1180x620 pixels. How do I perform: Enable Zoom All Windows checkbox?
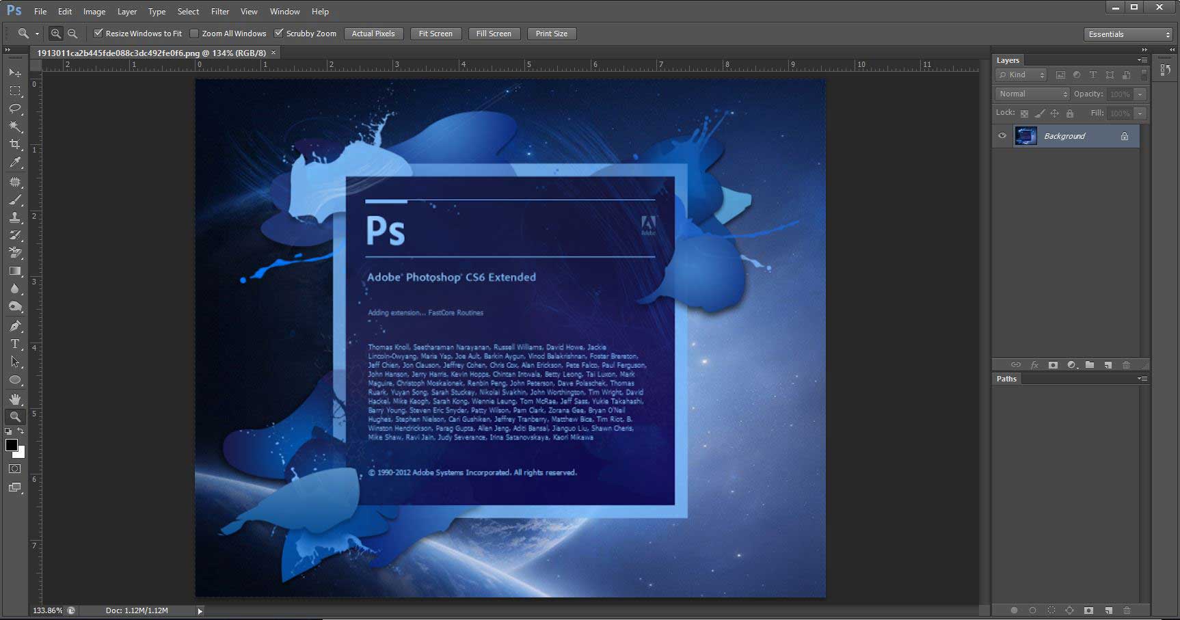click(x=194, y=33)
